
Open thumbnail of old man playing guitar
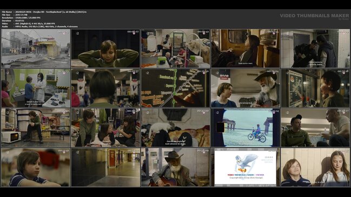(175, 167)
